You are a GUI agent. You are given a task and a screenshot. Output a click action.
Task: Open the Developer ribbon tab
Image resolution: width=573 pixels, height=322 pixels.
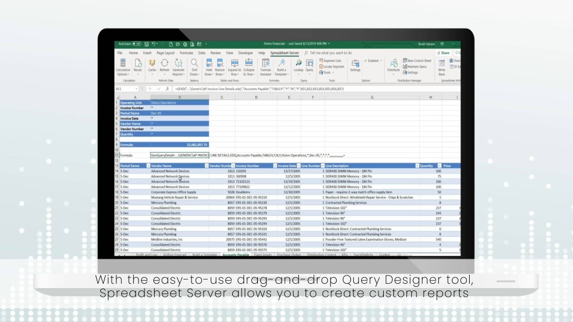pos(245,53)
